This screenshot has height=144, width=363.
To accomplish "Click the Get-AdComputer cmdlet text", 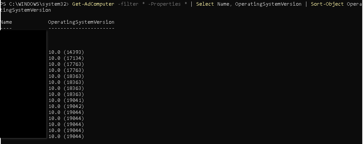I will 93,4.
